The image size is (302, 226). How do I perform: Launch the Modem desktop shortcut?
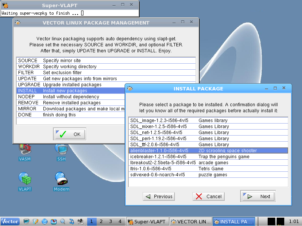point(61,181)
